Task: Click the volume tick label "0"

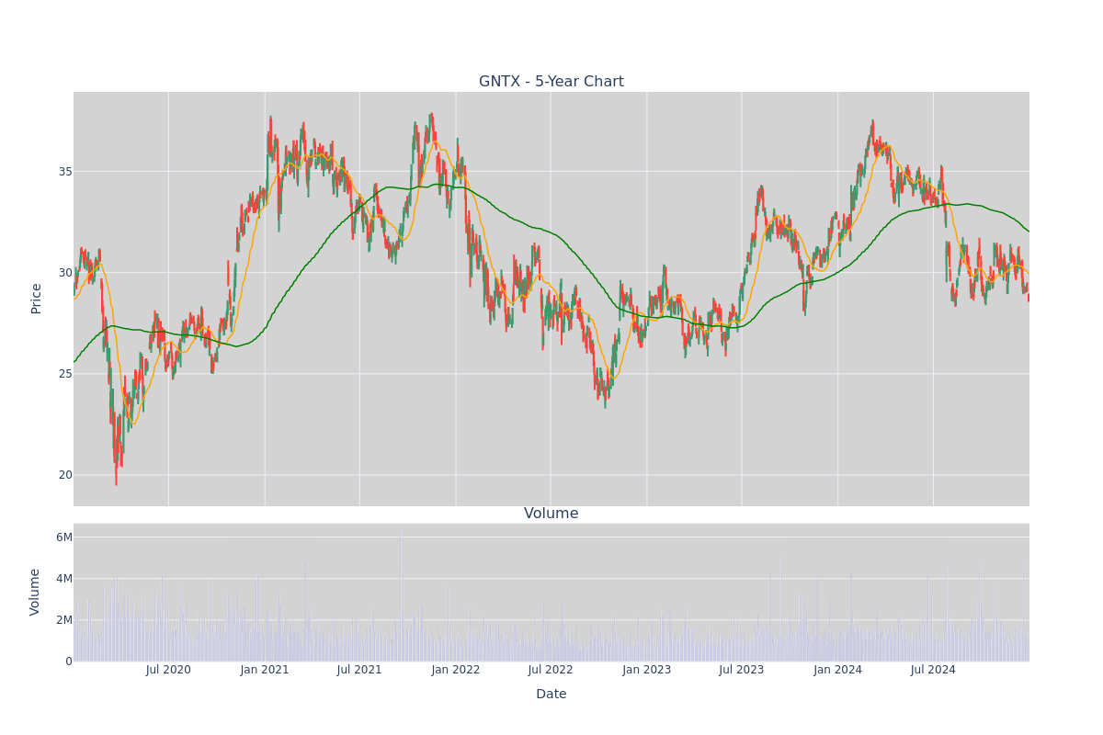Action: [69, 661]
